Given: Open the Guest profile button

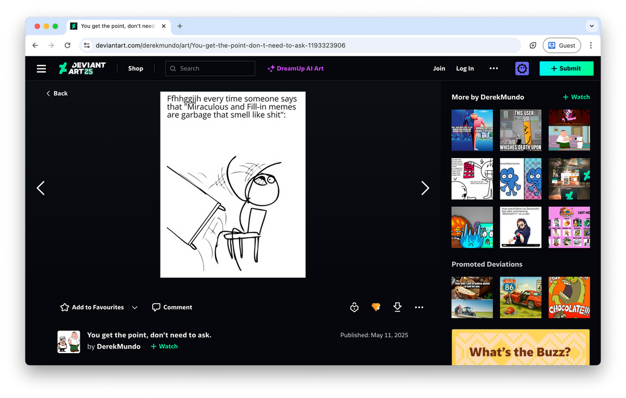Looking at the screenshot, I should pos(562,45).
